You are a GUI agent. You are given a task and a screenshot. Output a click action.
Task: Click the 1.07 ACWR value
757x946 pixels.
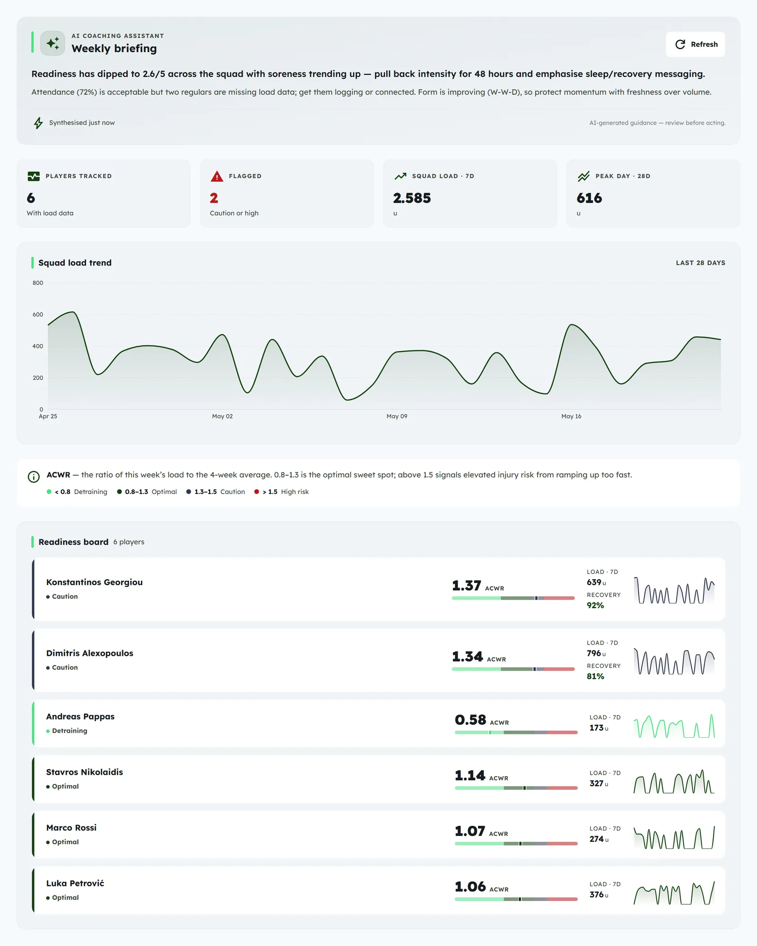470,831
